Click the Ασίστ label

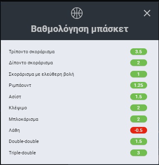pyautogui.click(x=15, y=97)
